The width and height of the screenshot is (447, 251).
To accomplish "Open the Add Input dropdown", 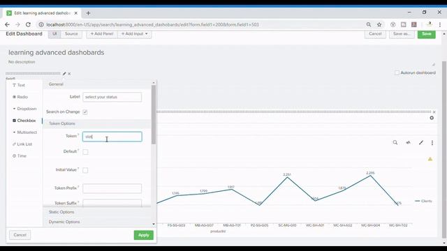I will [134, 34].
